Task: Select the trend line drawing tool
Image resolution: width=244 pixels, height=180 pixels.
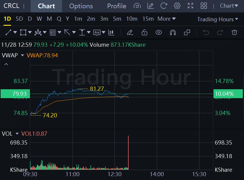Action: point(8,32)
